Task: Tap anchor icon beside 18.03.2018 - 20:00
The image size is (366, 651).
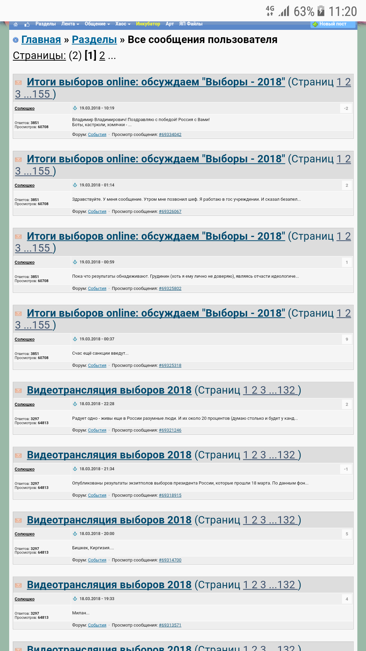Action: (x=75, y=534)
